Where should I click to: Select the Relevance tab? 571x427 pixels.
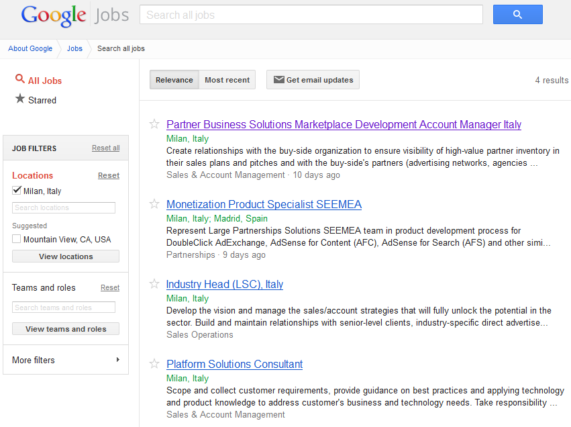174,79
